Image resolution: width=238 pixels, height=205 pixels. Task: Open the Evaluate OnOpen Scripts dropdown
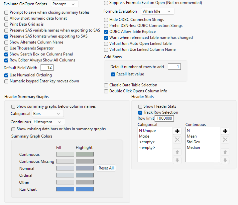tap(65, 4)
